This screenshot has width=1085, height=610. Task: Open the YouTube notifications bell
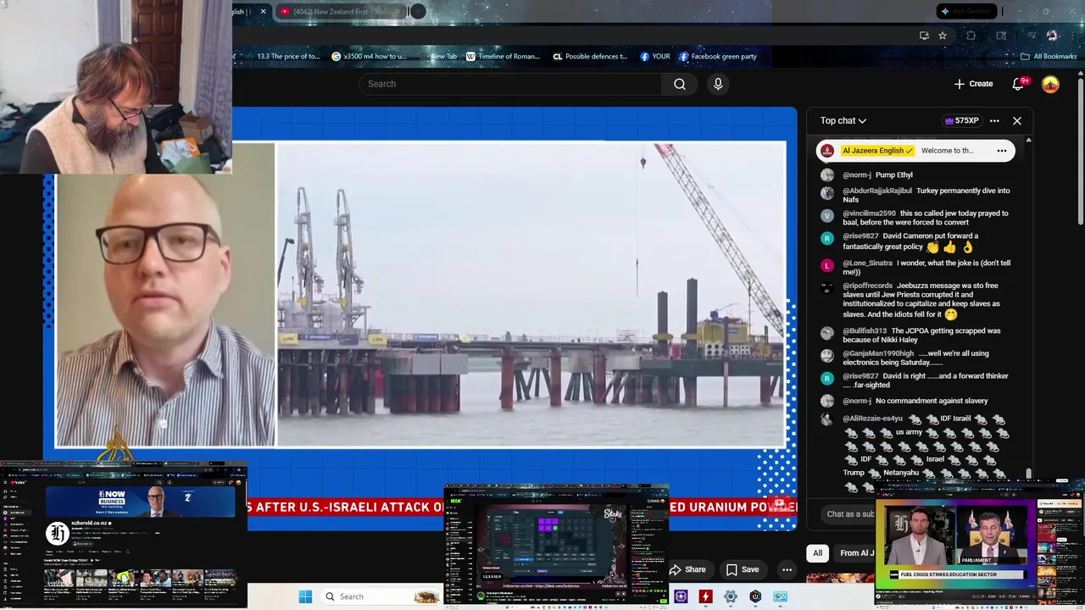click(x=1018, y=84)
